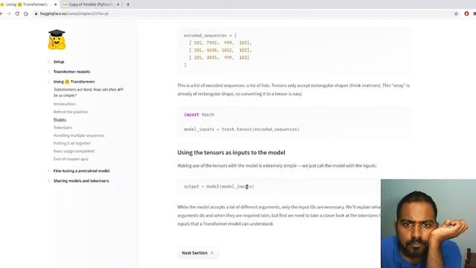
Task: Open the Setup chapter
Action: tap(59, 62)
